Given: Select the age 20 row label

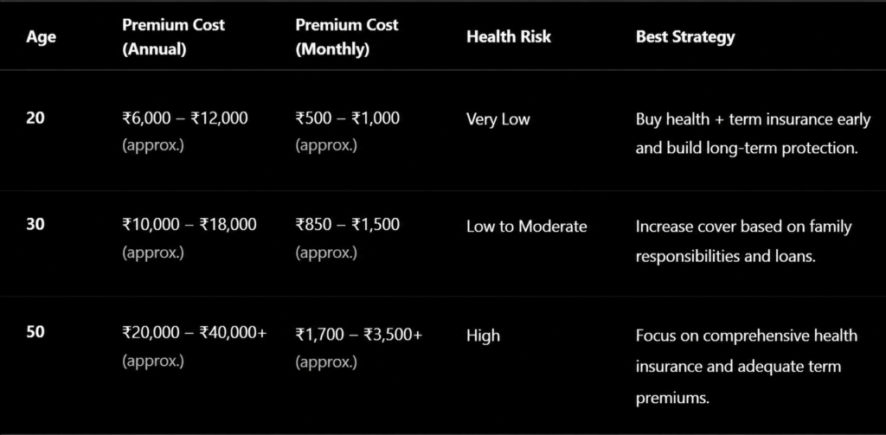Looking at the screenshot, I should pos(35,118).
